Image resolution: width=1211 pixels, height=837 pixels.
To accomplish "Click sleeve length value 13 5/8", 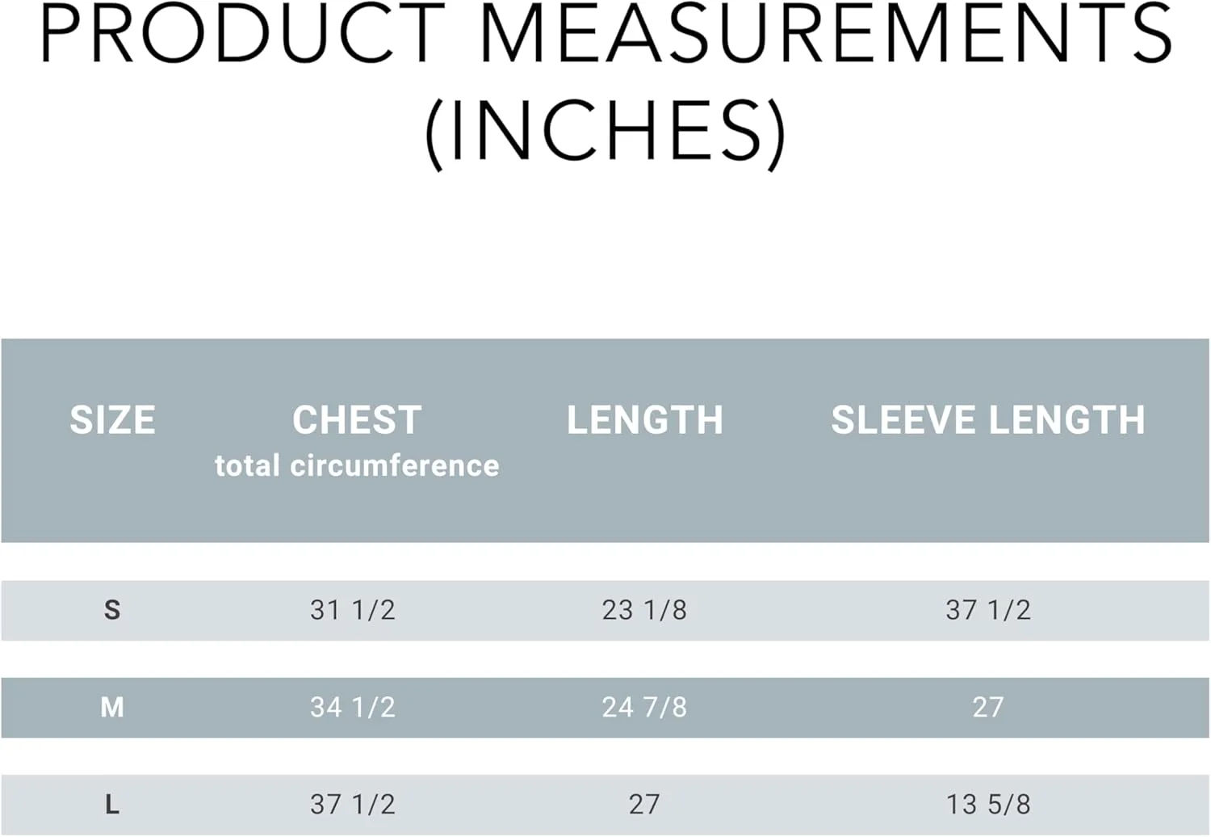I will click(988, 805).
